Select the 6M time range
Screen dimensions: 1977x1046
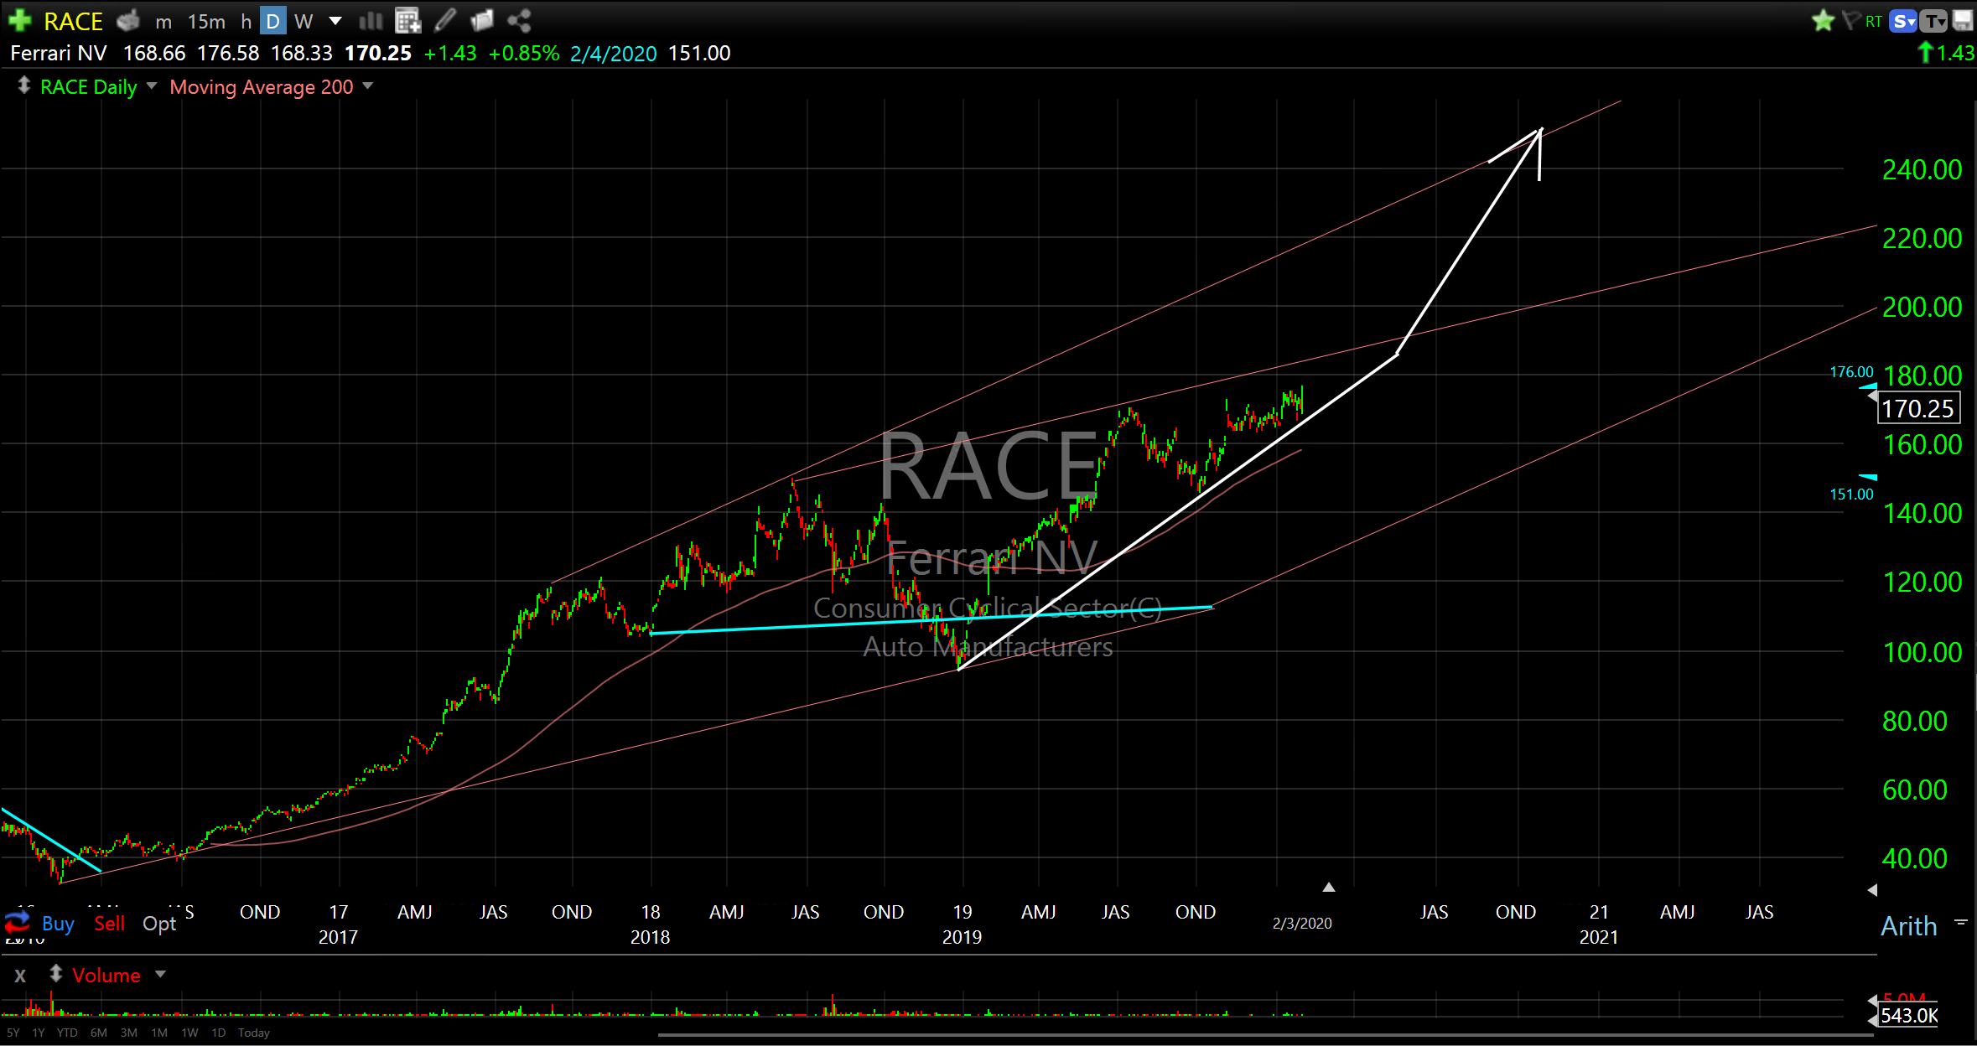[x=99, y=1033]
